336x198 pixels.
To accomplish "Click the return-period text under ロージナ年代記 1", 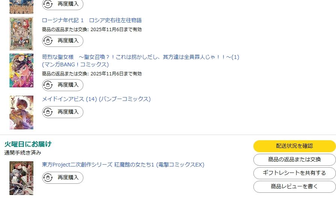I will point(92,29).
